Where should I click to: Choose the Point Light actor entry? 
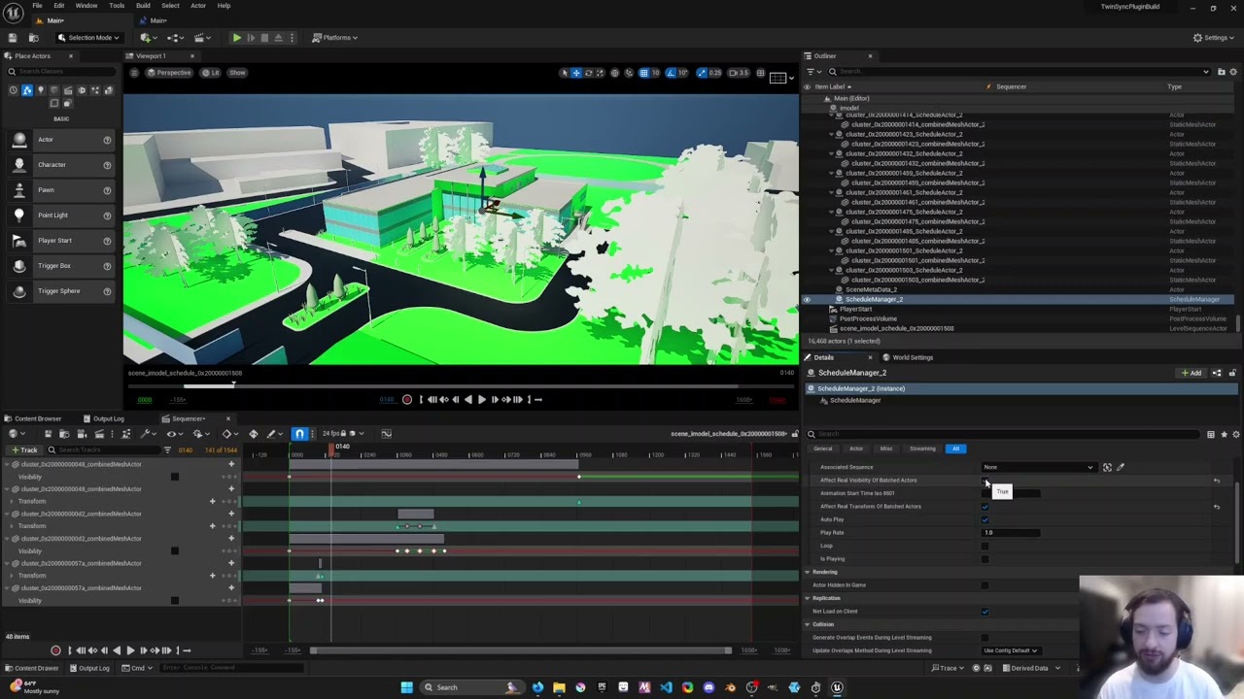58,216
